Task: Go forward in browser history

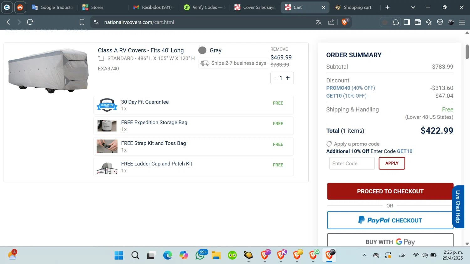Action: click(x=19, y=22)
